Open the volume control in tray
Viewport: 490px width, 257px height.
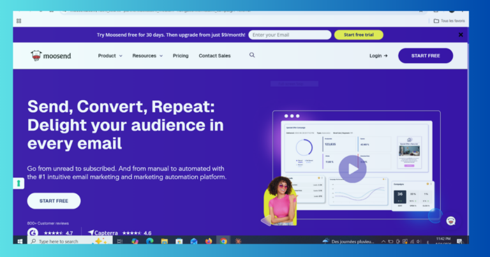(419, 242)
